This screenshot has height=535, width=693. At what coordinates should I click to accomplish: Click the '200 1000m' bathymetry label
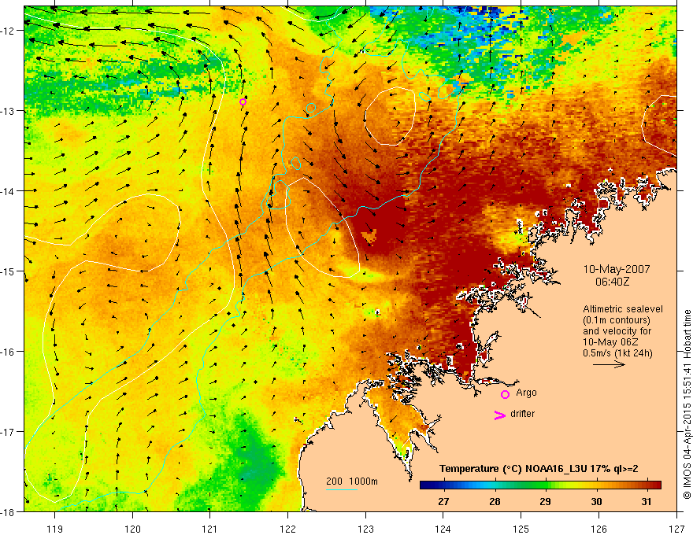pos(352,481)
